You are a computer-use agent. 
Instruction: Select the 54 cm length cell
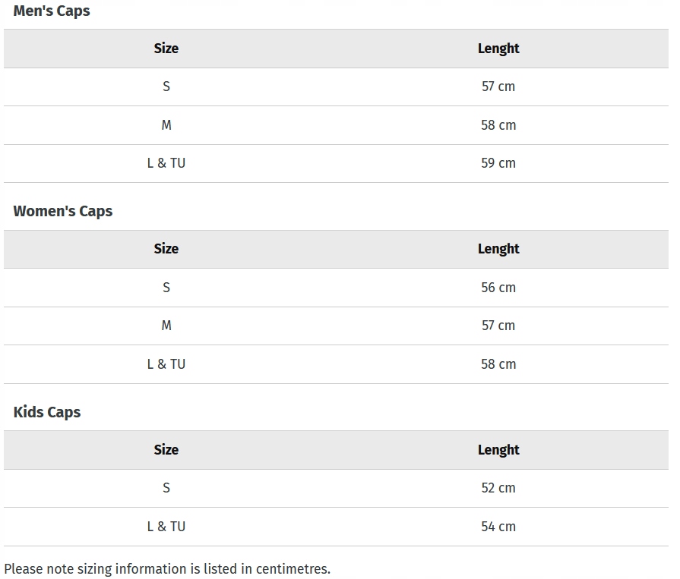[x=498, y=527]
